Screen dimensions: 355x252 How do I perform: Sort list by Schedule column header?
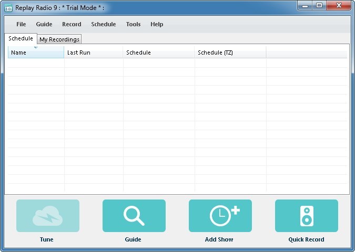point(158,52)
